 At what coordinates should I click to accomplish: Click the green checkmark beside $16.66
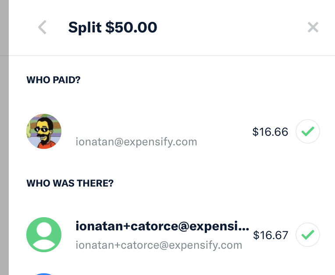tap(308, 131)
